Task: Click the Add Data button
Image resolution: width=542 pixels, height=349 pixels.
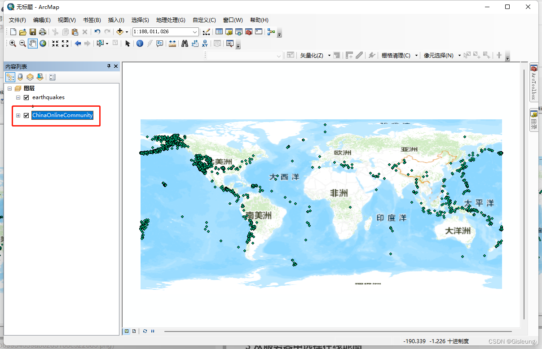Action: [119, 32]
